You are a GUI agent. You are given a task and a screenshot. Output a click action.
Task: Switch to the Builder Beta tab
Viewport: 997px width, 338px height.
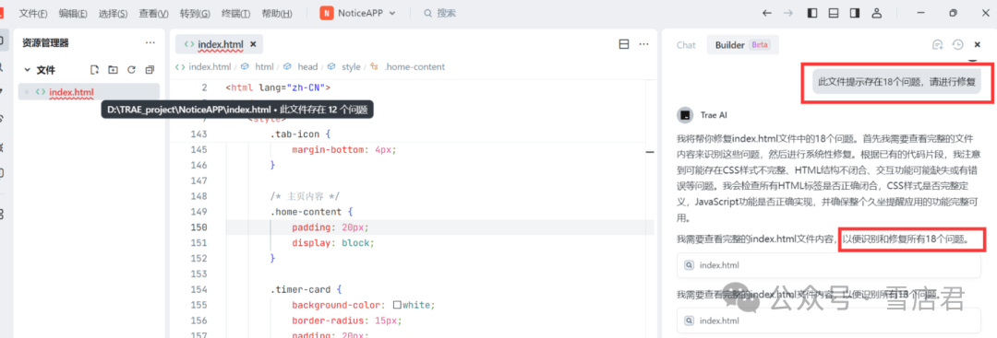point(742,45)
